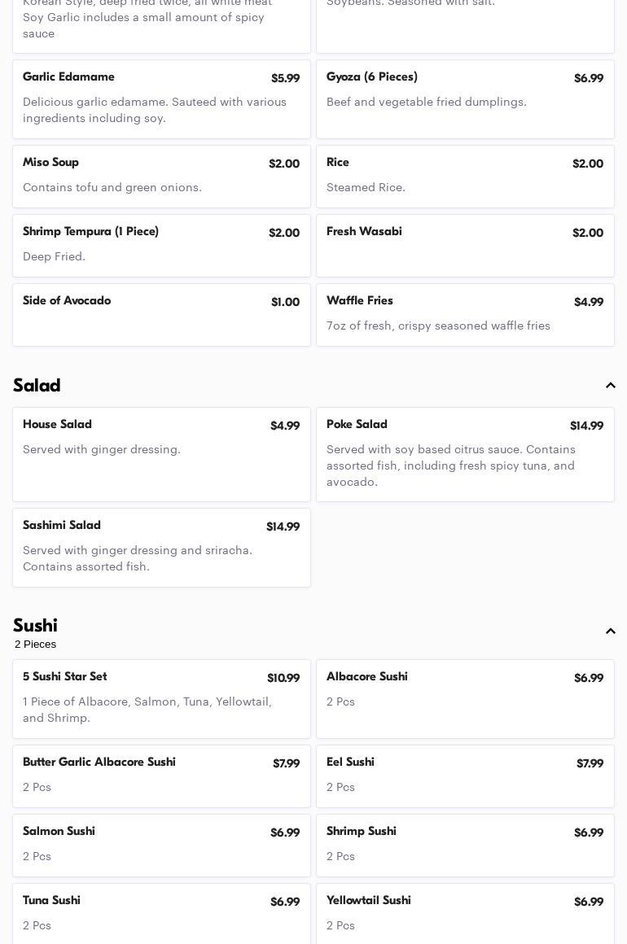This screenshot has width=627, height=944.
Task: Open the Waffle Fries item
Action: 465,315
